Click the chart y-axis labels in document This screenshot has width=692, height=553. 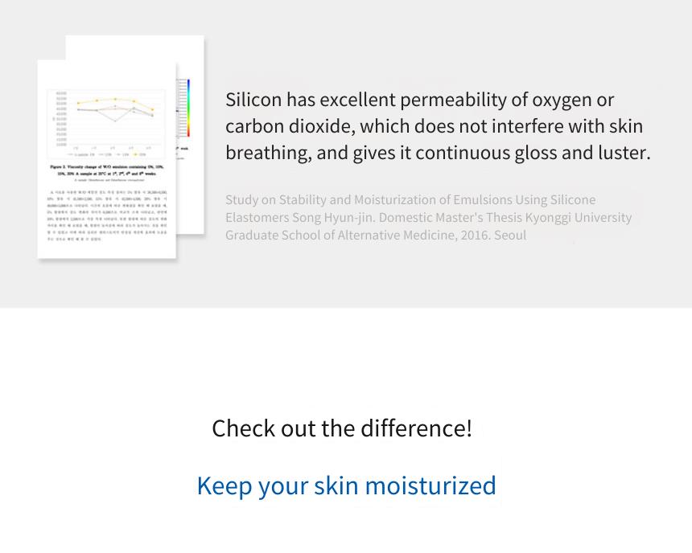(60, 119)
